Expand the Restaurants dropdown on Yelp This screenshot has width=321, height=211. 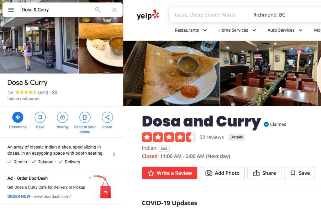click(x=191, y=30)
